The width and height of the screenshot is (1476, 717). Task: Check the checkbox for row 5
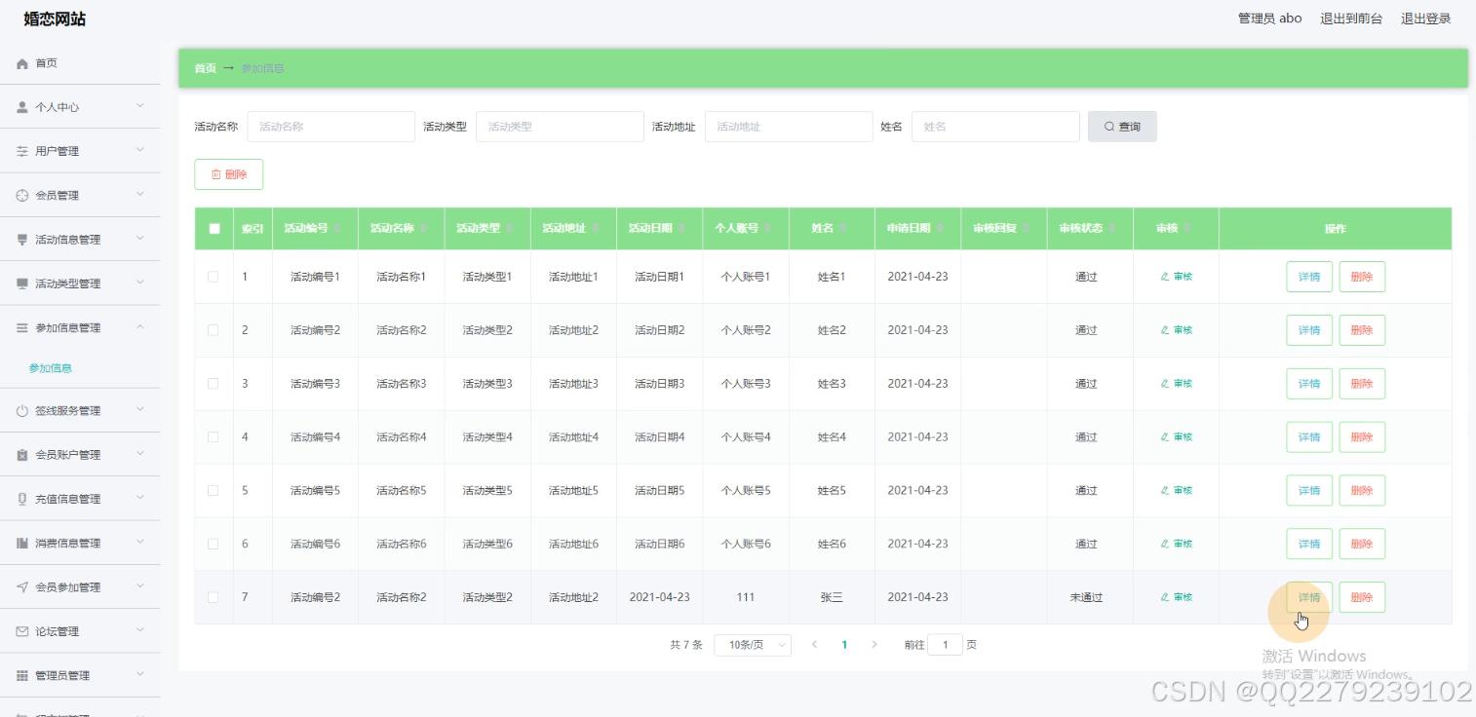(214, 491)
